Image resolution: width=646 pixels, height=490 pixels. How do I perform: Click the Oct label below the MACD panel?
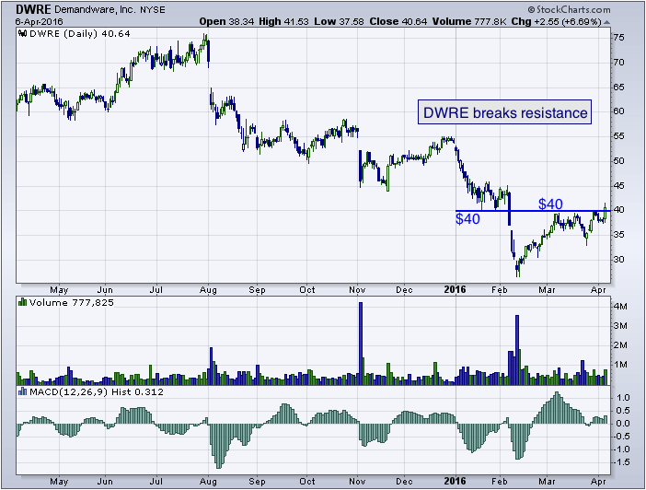307,482
